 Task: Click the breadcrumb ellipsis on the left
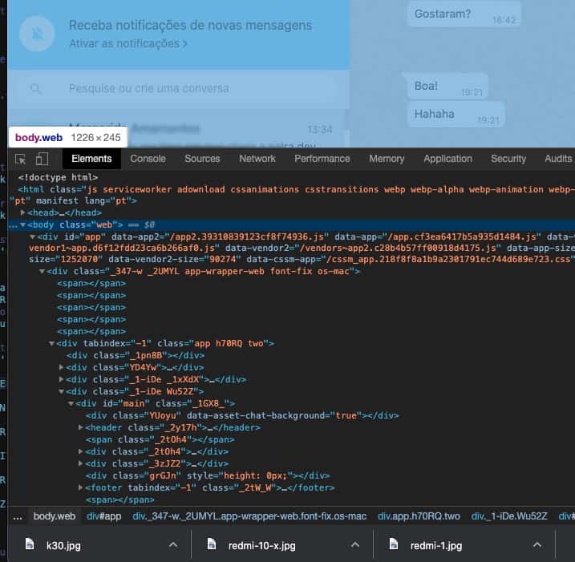click(18, 517)
